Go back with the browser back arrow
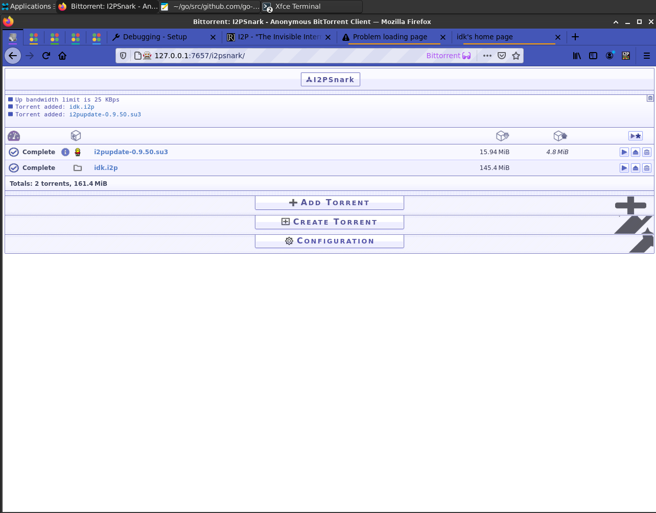656x513 pixels. (13, 56)
